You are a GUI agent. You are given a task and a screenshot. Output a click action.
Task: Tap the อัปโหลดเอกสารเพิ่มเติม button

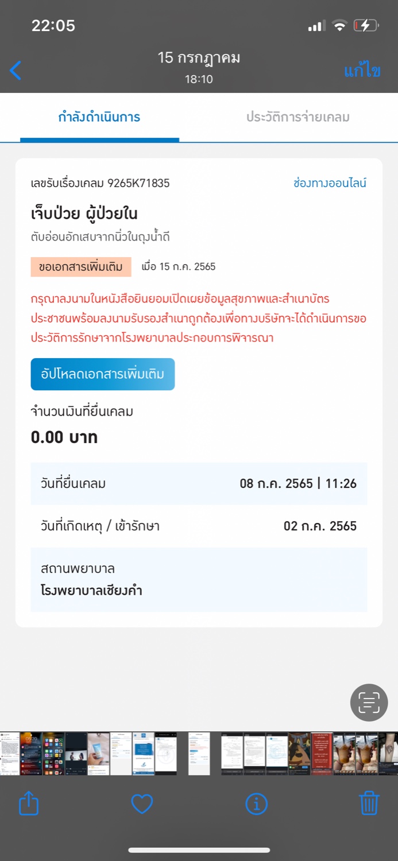pyautogui.click(x=103, y=374)
